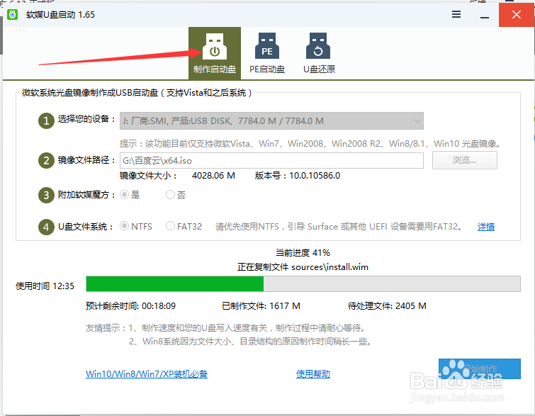Click the 开始制作 button
535x416 pixels.
pyautogui.click(x=480, y=369)
